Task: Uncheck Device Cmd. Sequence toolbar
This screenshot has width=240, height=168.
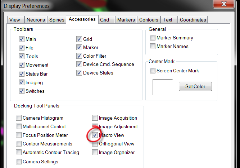Action: click(79, 64)
